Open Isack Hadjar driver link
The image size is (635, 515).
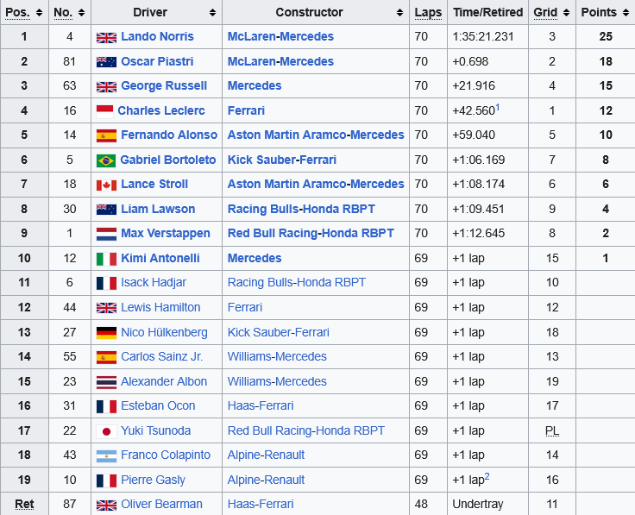154,283
